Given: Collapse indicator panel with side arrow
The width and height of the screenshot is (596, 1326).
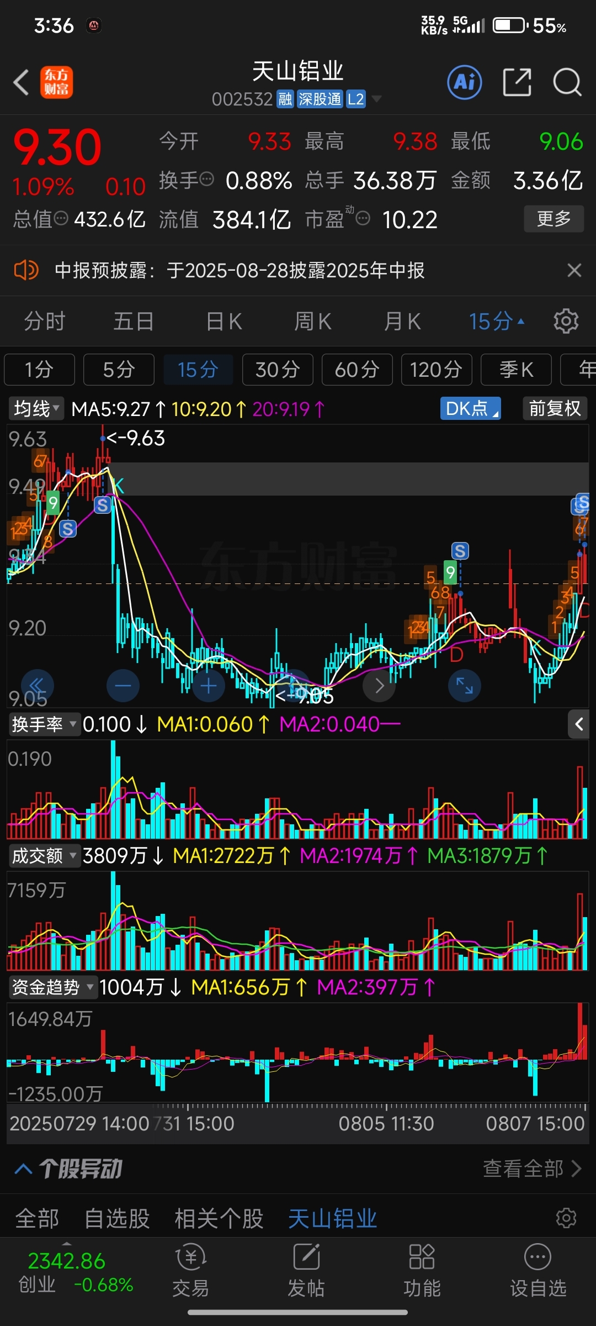Looking at the screenshot, I should [578, 724].
